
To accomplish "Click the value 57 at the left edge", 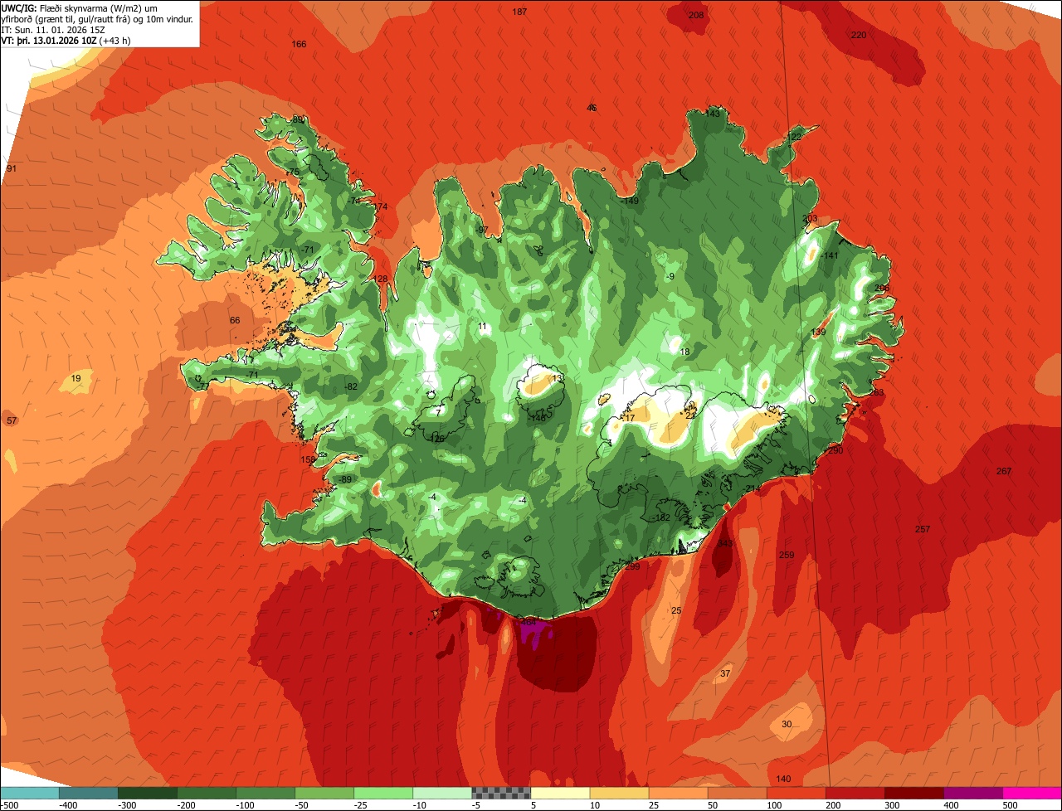I will click(x=12, y=420).
